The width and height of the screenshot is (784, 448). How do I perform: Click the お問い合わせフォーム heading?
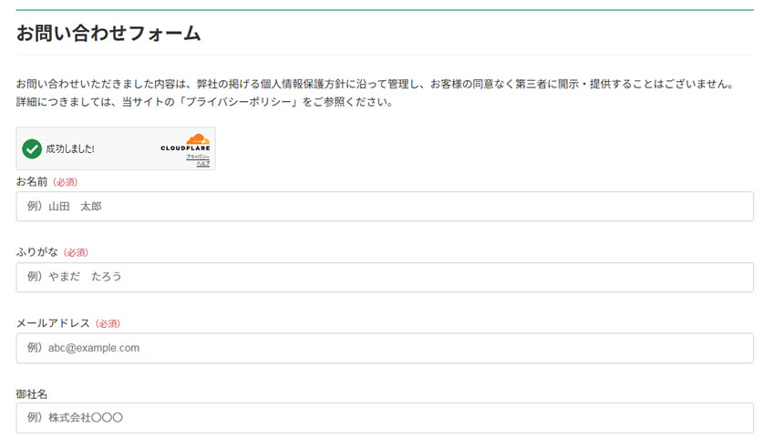[108, 34]
